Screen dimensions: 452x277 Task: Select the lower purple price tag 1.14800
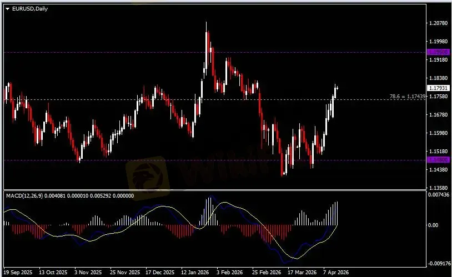(x=434, y=160)
